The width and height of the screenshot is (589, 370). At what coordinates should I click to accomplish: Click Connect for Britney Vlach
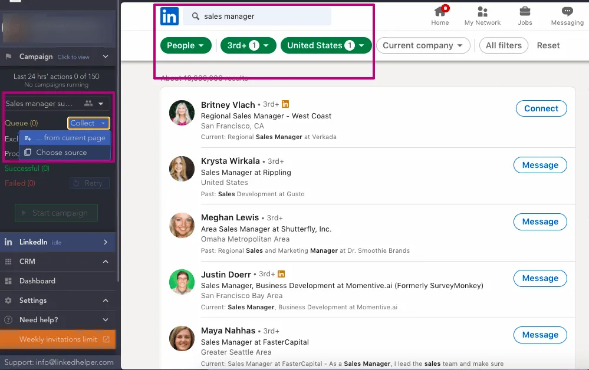541,108
